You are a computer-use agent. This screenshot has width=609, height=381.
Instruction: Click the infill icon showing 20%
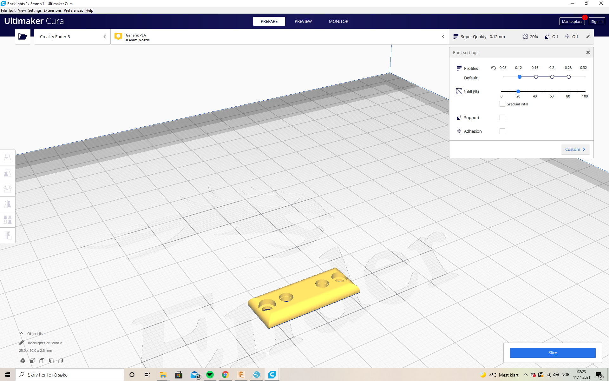(525, 37)
